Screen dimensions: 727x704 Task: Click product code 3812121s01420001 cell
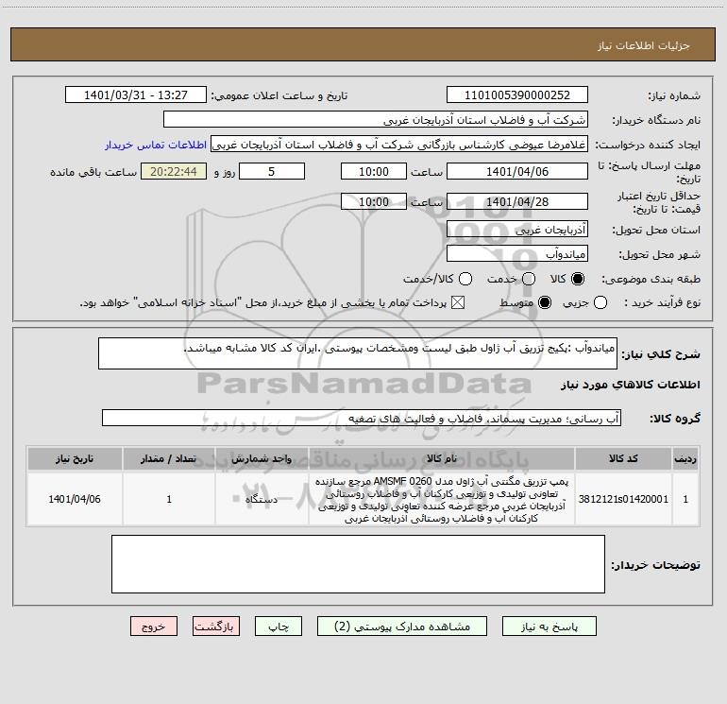(x=623, y=499)
